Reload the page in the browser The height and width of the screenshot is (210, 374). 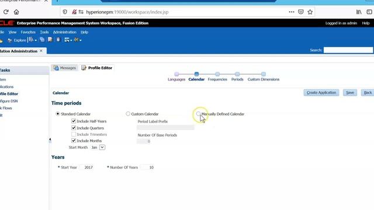[x=6, y=12]
